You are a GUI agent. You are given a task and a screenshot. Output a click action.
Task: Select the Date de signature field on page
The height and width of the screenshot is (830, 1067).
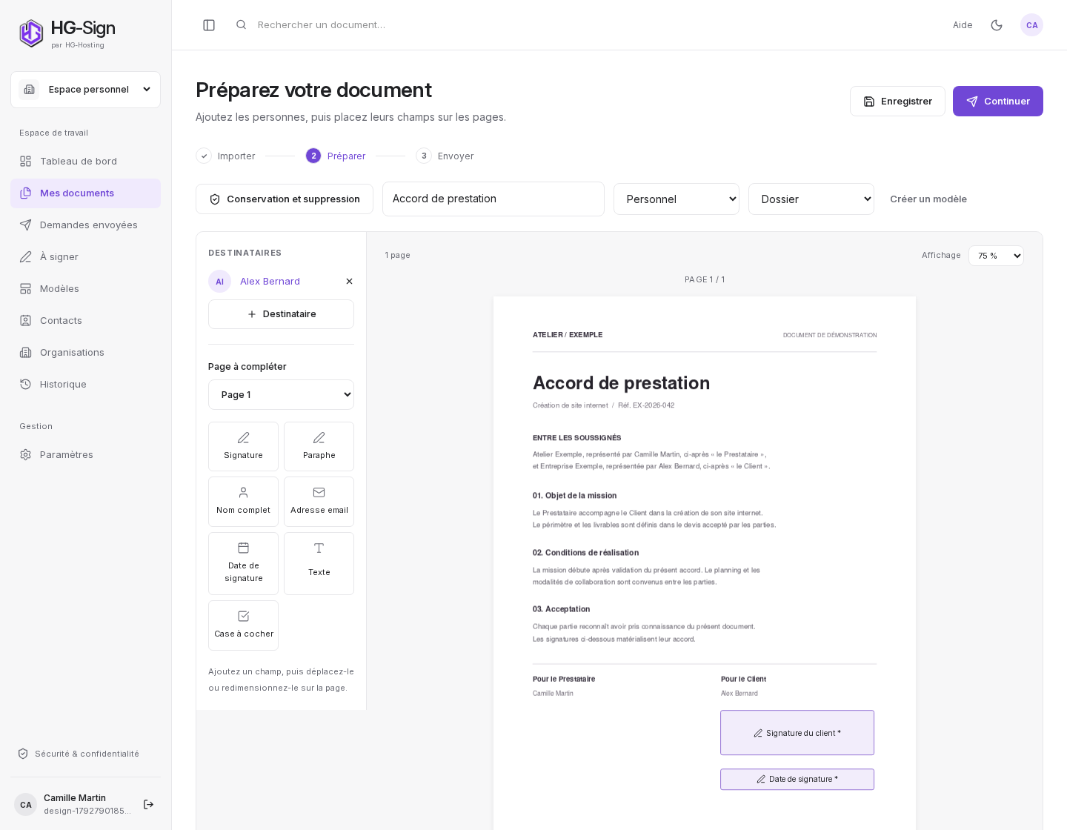coord(797,780)
